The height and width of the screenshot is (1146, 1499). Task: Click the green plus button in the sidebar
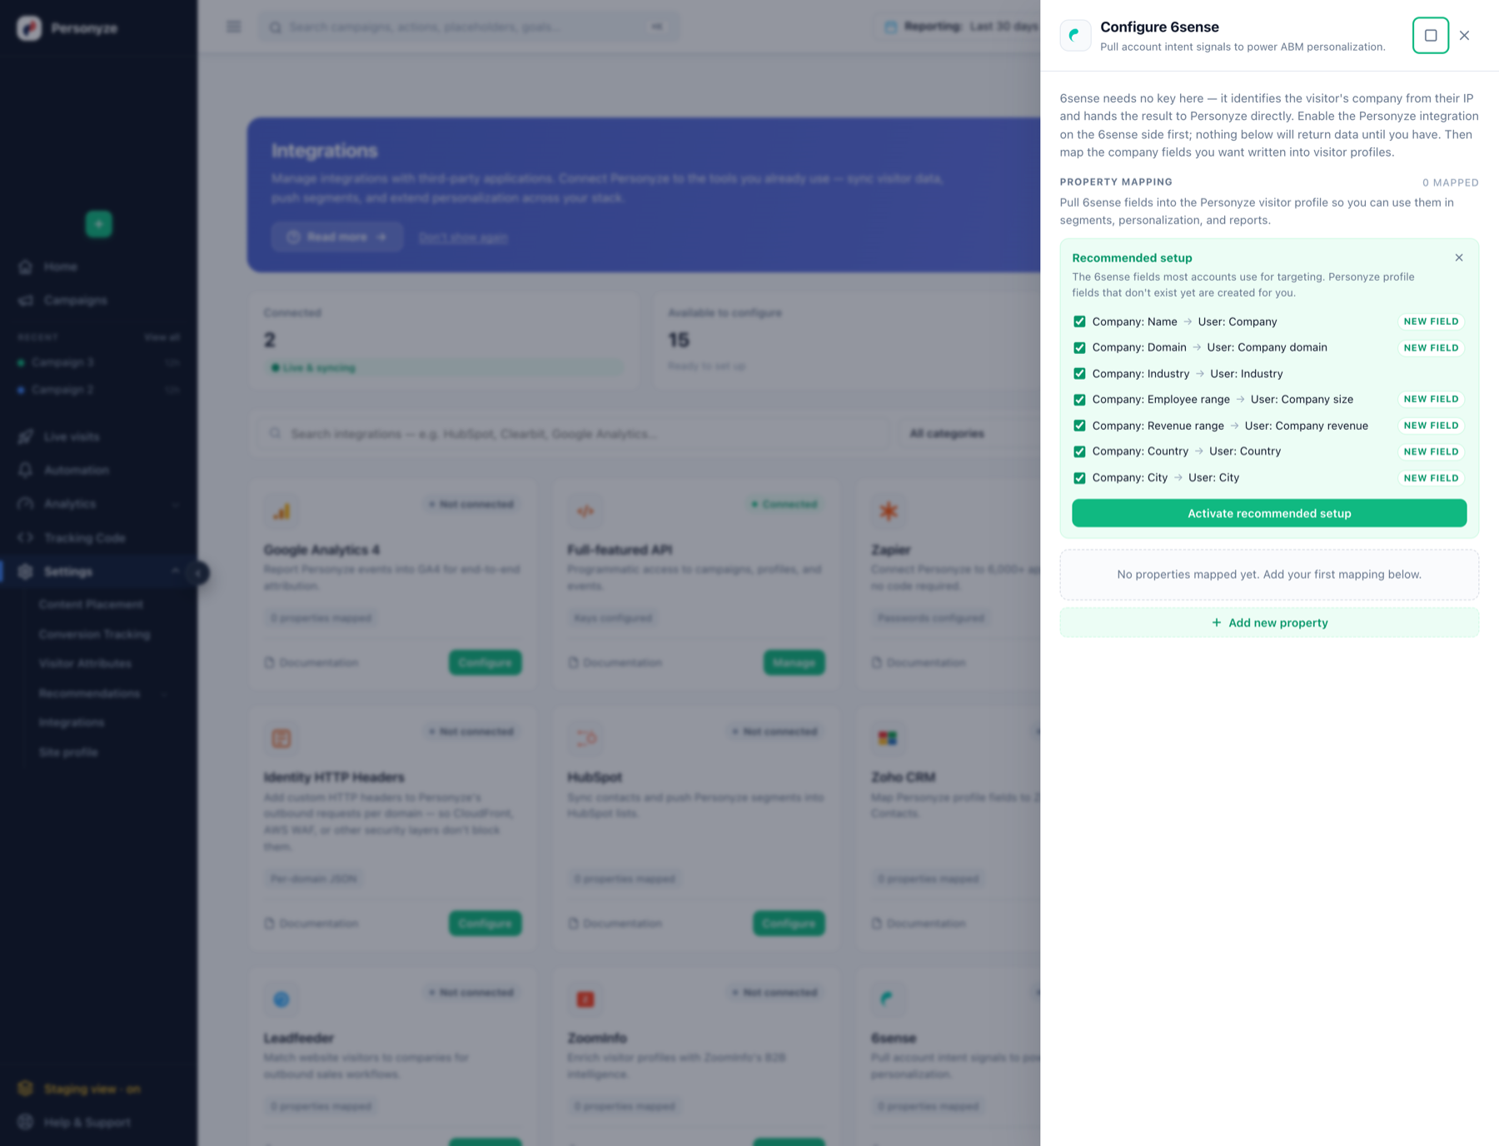point(98,223)
